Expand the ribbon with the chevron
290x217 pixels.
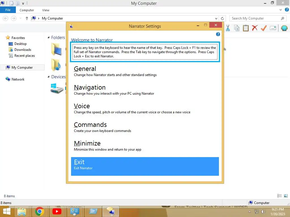click(x=281, y=10)
